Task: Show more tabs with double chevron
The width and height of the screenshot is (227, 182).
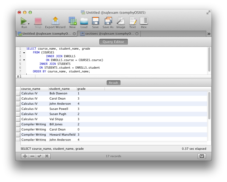Action: pyautogui.click(x=208, y=34)
